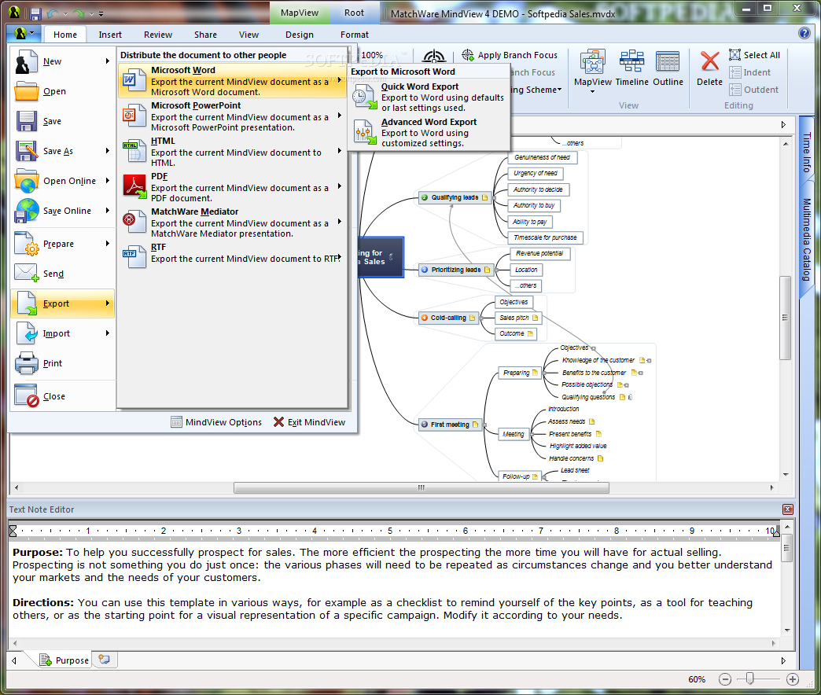Open the Design ribbon tab

tap(299, 35)
